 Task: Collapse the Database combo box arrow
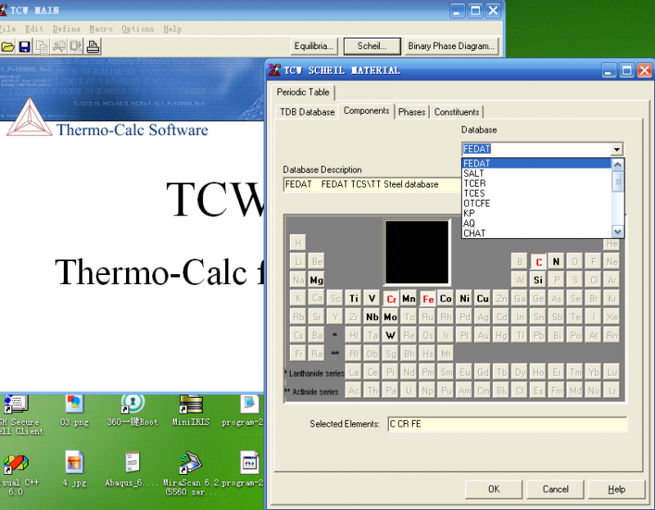[617, 149]
